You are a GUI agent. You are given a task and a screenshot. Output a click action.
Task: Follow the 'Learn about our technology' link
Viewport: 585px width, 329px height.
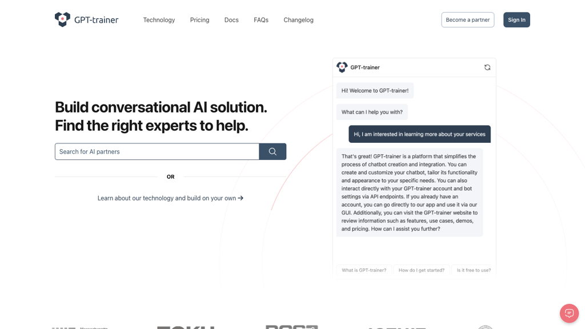click(x=166, y=198)
